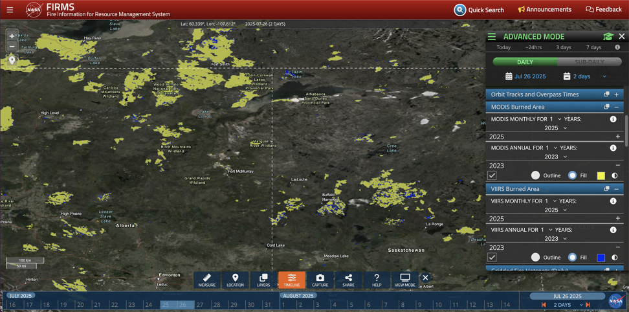
Task: Collapse the MODIS 2023 annual group
Action: coord(617,165)
